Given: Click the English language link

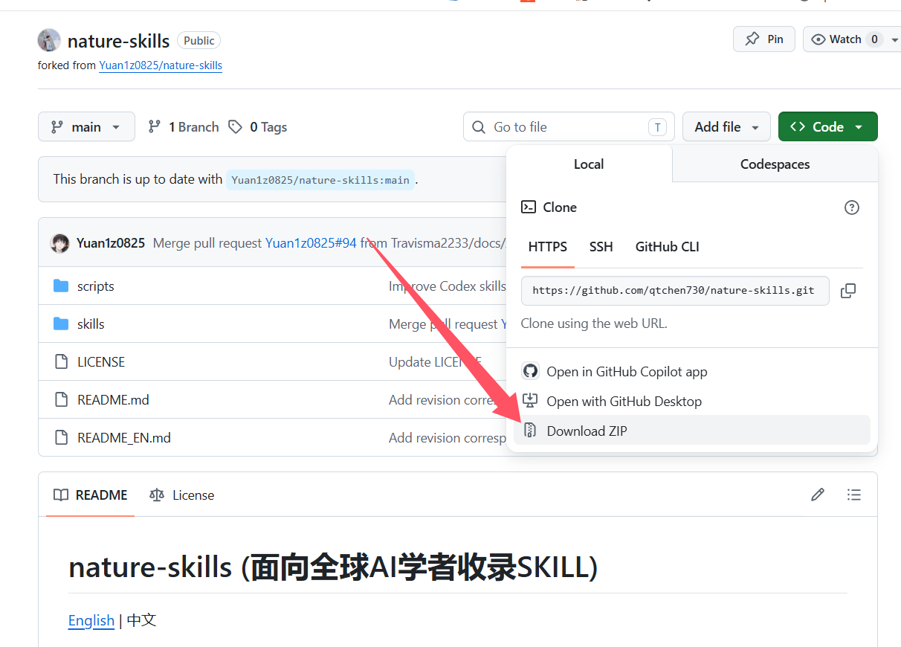Looking at the screenshot, I should [x=91, y=620].
